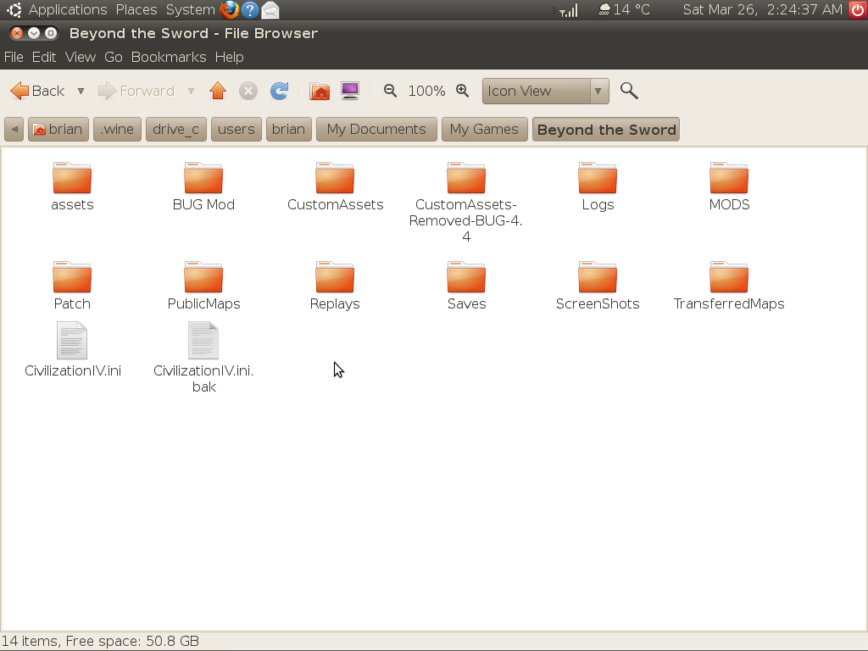Open the Go menu
The width and height of the screenshot is (868, 651).
click(x=114, y=57)
